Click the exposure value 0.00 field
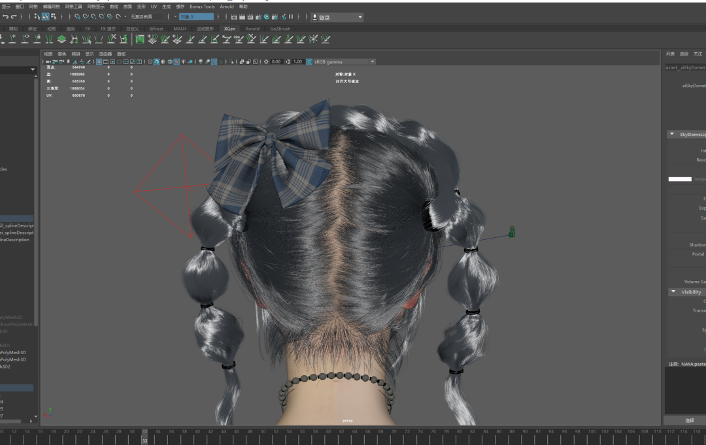The image size is (706, 445). click(x=276, y=61)
